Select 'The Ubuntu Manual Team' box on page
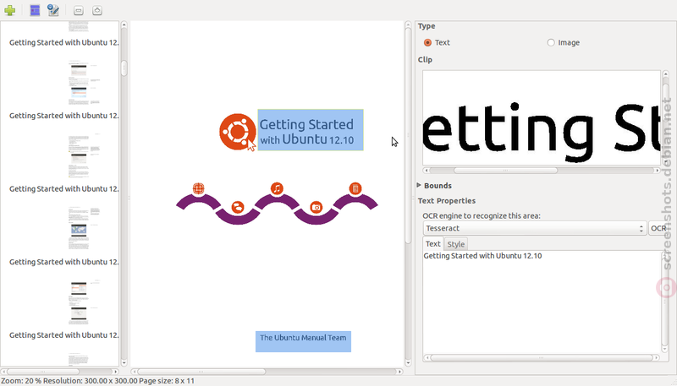The image size is (677, 386). [x=303, y=341]
